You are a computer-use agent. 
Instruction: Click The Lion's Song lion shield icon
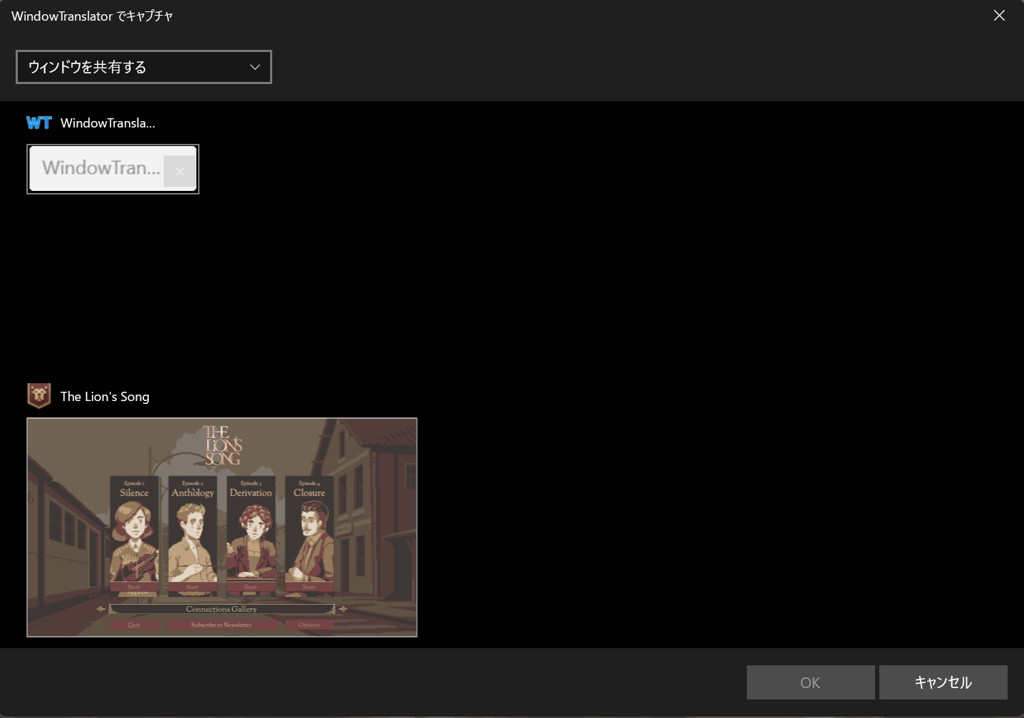point(39,396)
